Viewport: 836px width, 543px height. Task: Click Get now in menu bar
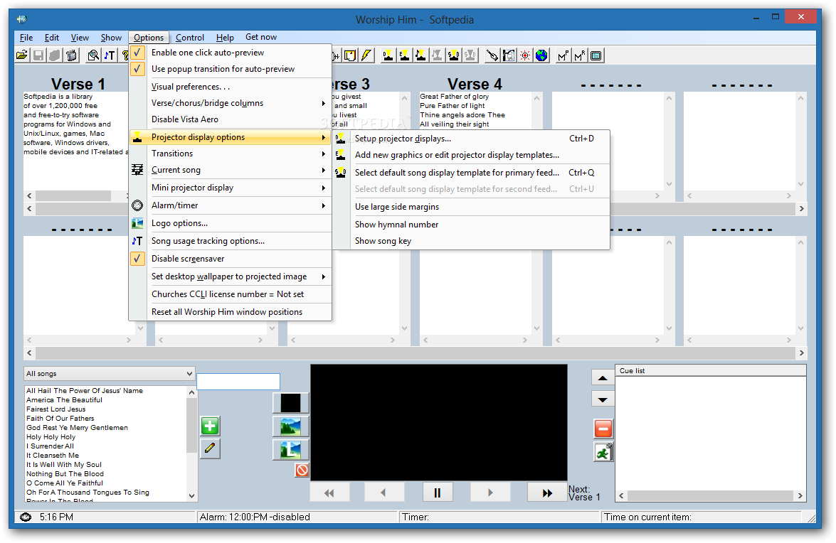tap(260, 37)
